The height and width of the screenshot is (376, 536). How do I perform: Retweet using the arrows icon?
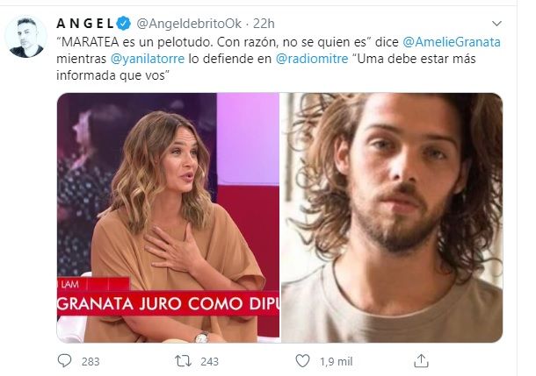coord(184,361)
